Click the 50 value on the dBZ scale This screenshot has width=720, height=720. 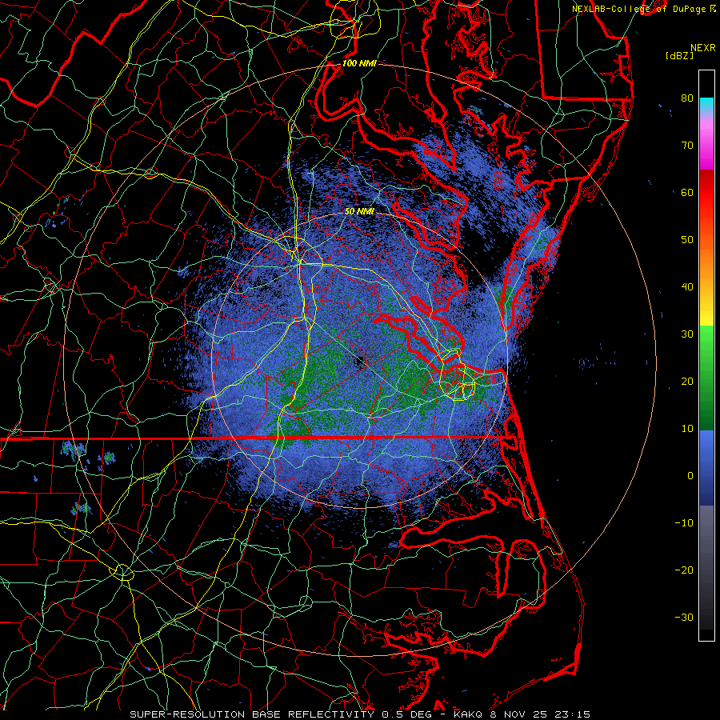point(687,240)
